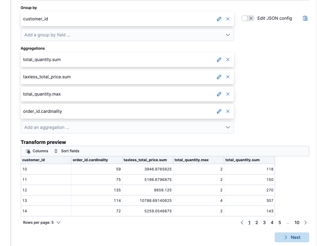317x246 pixels.
Task: Change Rows per page from 5
Action: [42, 222]
